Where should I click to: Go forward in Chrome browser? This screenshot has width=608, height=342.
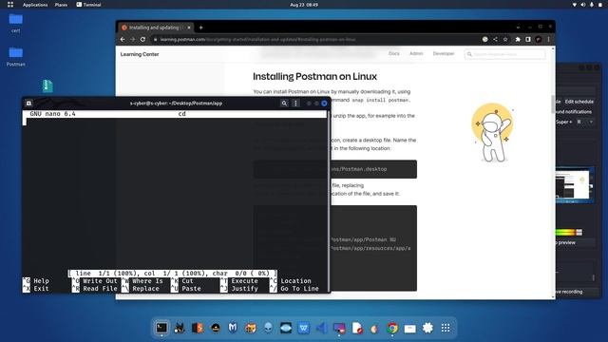coord(133,39)
